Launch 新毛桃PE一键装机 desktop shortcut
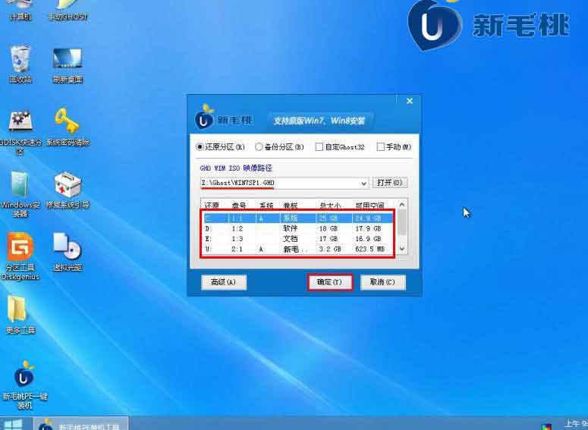 pos(24,385)
